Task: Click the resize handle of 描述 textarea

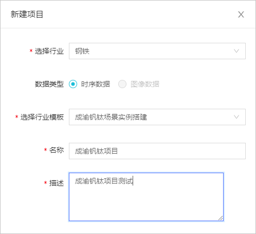Action: (x=221, y=218)
